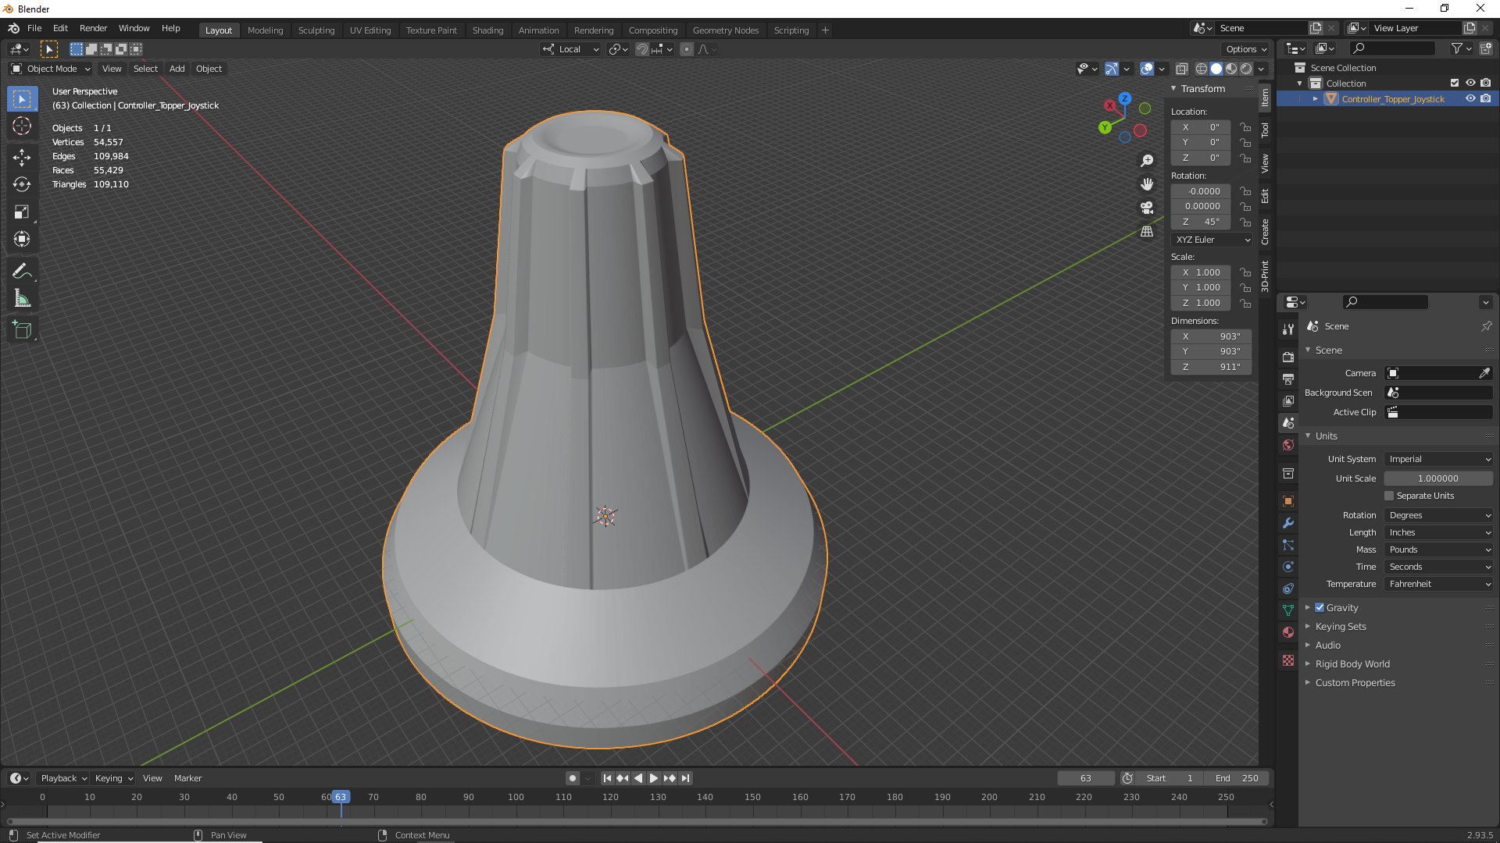Open the Length Inches dropdown
This screenshot has height=843, width=1500.
(x=1438, y=532)
